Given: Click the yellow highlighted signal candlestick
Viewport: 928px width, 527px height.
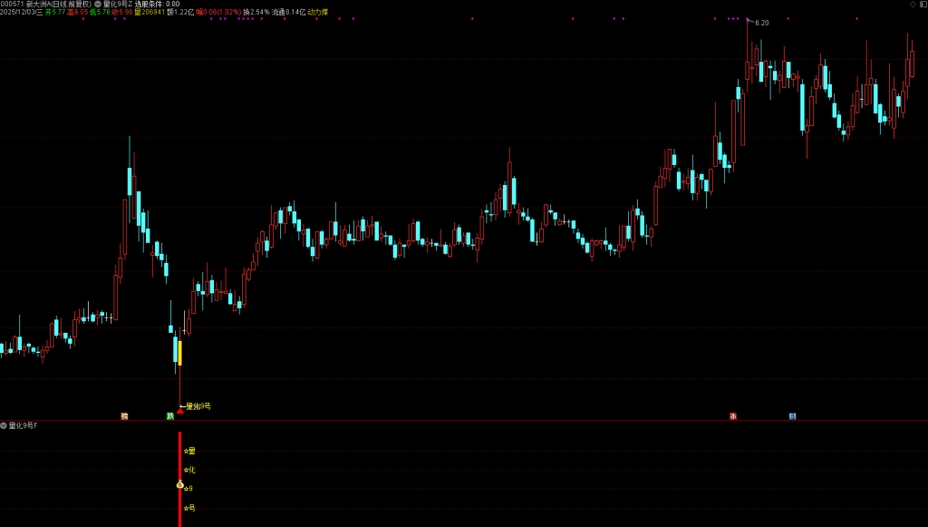Looking at the screenshot, I should [179, 353].
